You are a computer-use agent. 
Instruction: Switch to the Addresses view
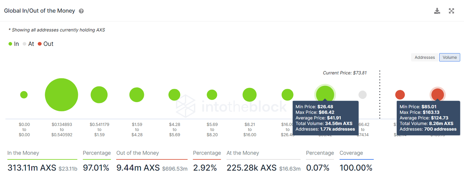(424, 57)
